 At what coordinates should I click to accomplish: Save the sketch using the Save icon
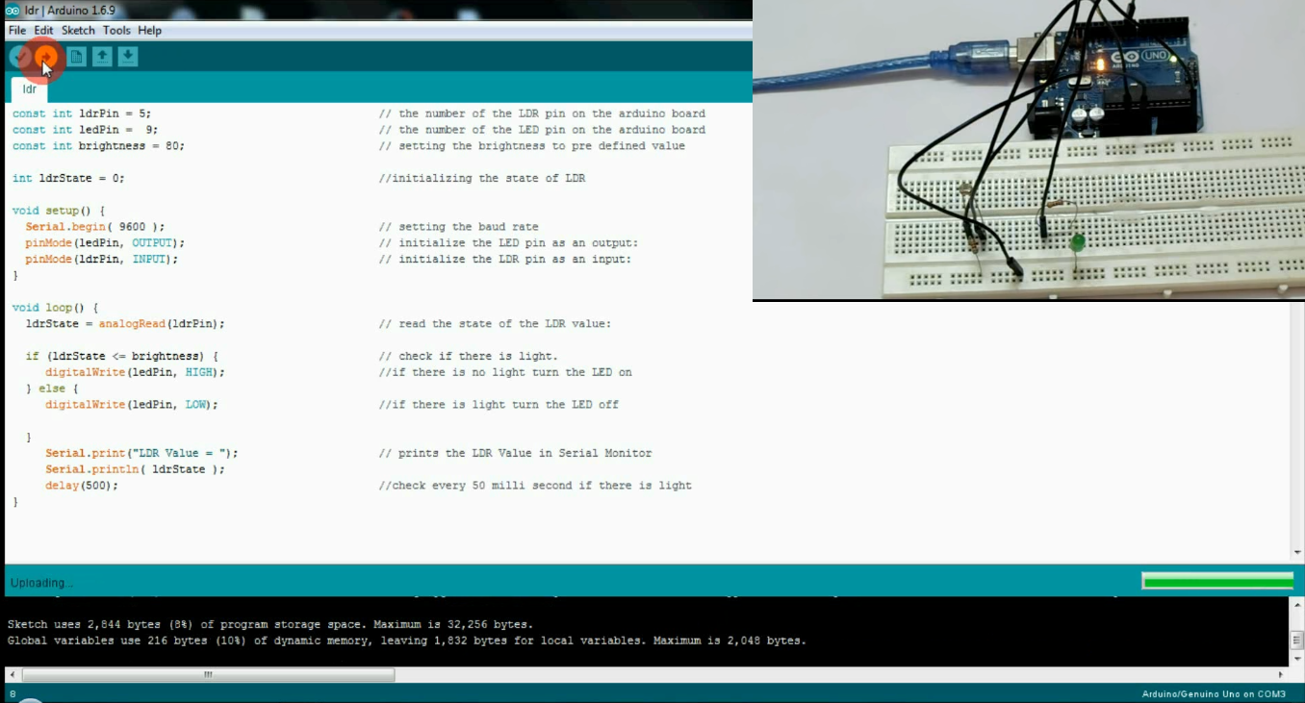pos(127,56)
